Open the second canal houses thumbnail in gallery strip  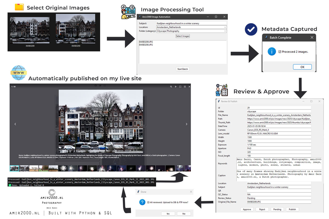pyautogui.click(x=24, y=168)
